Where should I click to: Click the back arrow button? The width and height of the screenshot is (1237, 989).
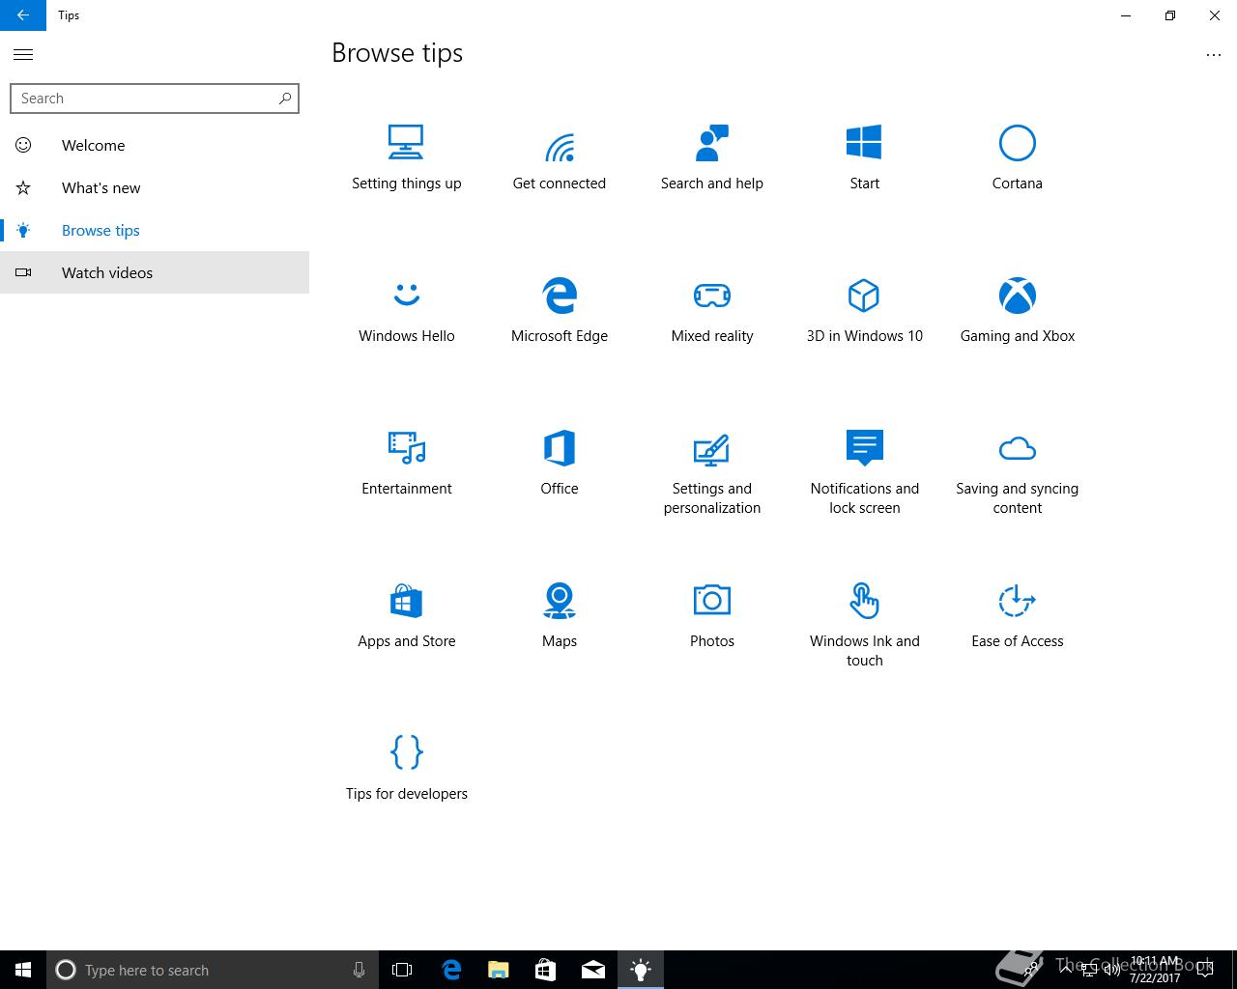point(23,15)
